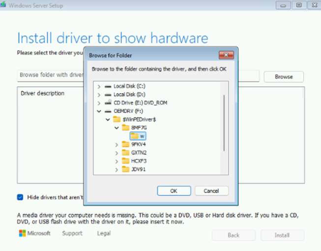Click the disabled Back button
Viewport: 321px width, 251px height.
[x=233, y=235]
